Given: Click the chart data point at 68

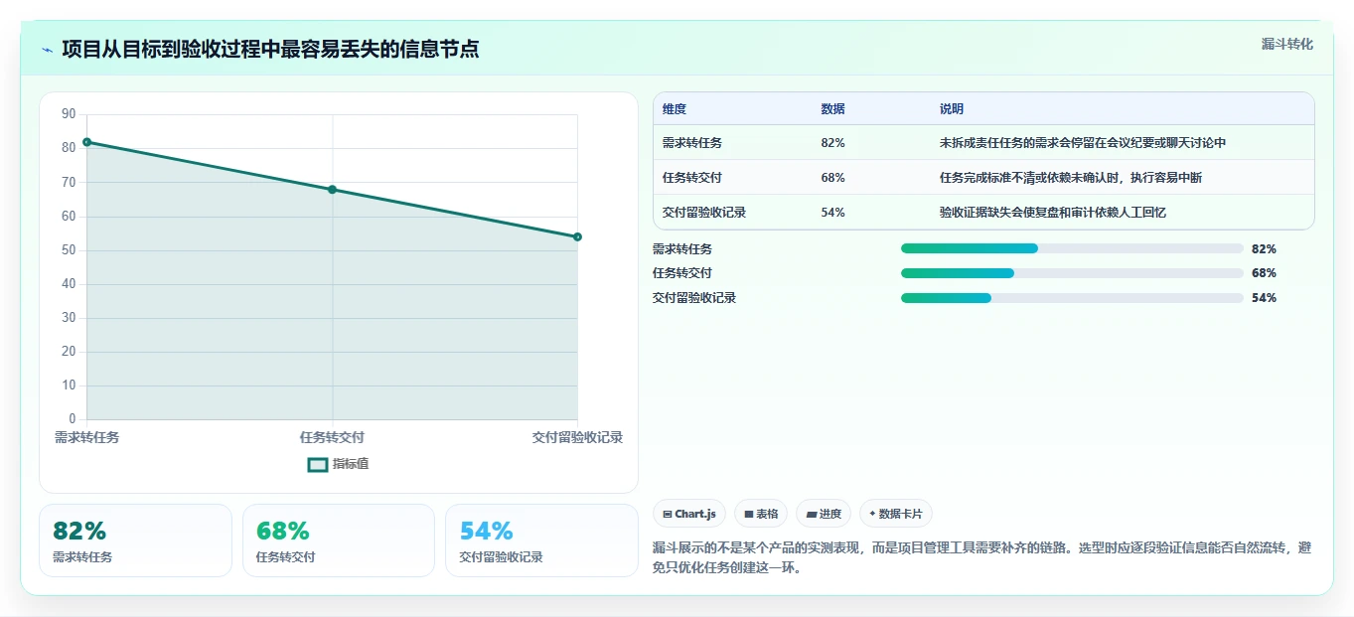Looking at the screenshot, I should click(332, 190).
